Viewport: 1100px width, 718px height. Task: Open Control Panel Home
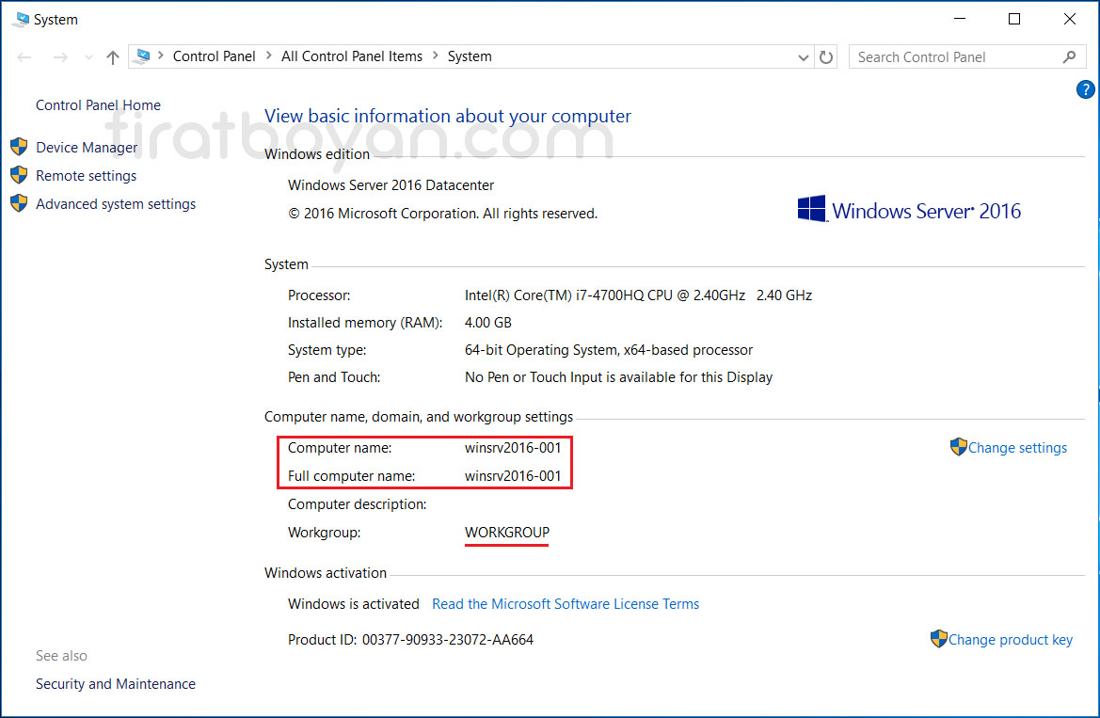[98, 105]
